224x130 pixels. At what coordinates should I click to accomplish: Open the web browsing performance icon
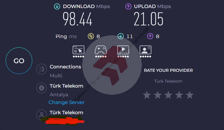[x=78, y=50]
